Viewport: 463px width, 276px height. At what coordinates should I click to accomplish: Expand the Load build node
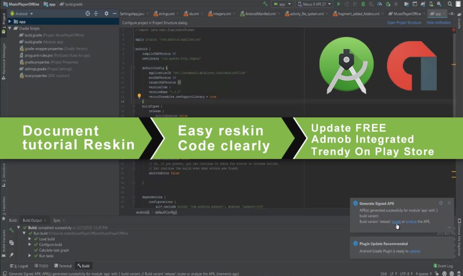29,239
